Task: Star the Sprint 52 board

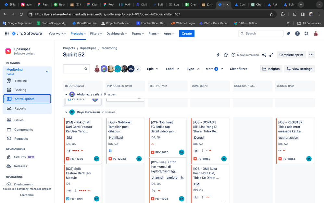Action: point(226,55)
